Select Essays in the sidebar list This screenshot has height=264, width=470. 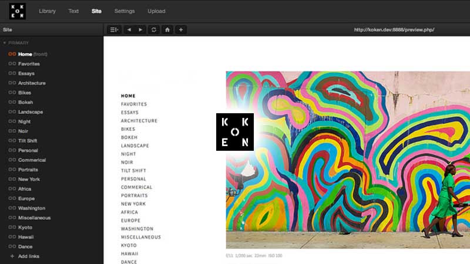point(26,73)
